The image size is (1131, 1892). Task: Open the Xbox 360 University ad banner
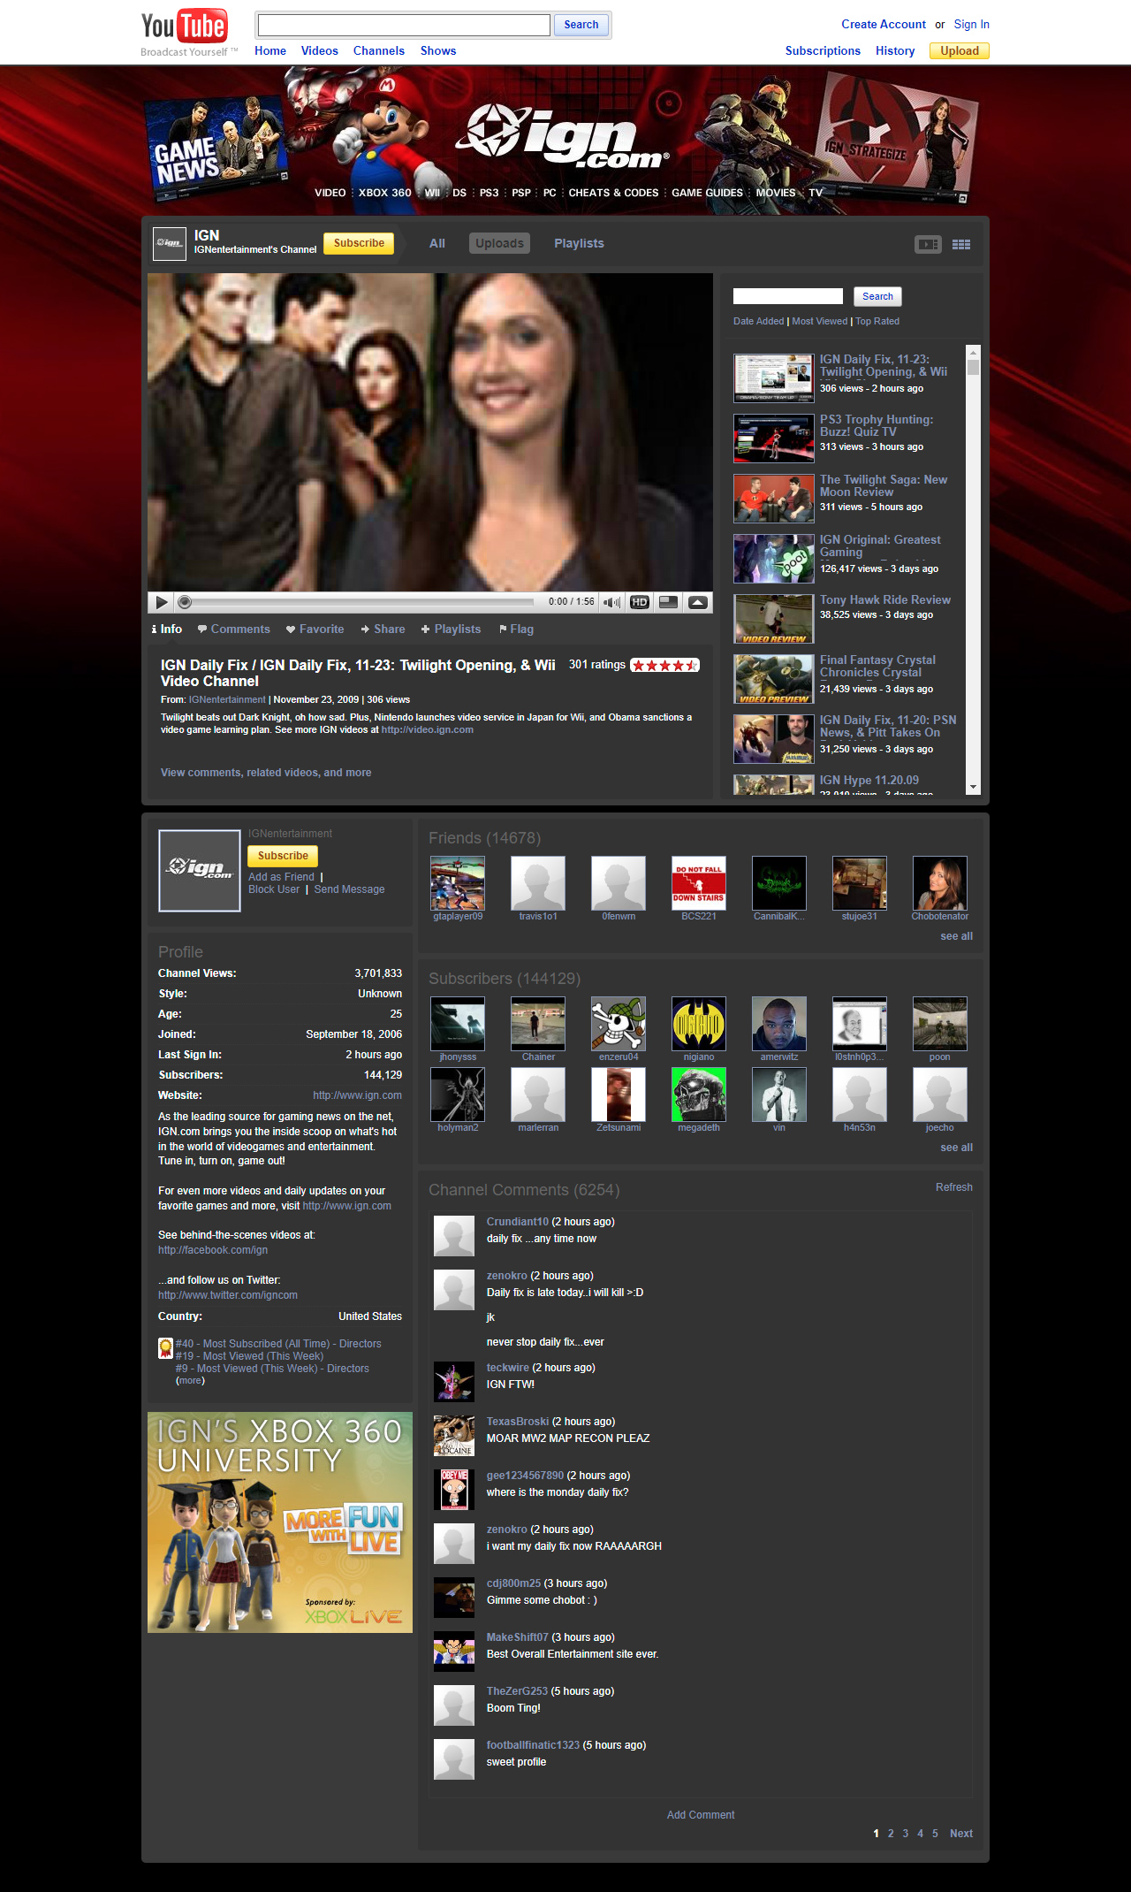pyautogui.click(x=280, y=1522)
